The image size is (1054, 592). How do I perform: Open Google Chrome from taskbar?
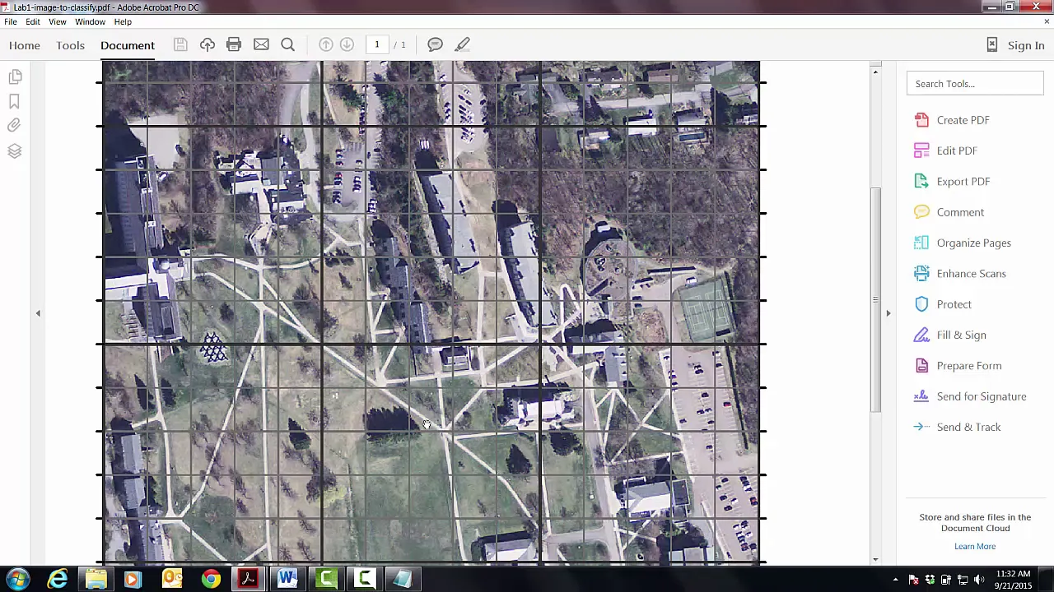(211, 580)
